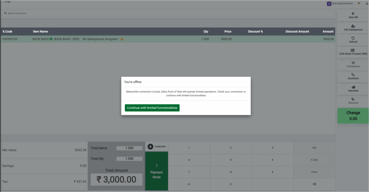The image size is (369, 192).
Task: Click the You're offline dialog title
Action: click(133, 82)
